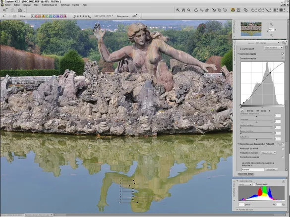Select the red-eye control point tool
Screen dimensions: 290x217
238,10
